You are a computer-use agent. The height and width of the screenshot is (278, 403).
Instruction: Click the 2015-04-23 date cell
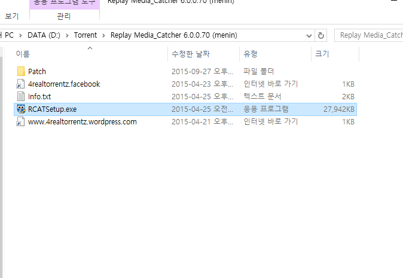202,84
